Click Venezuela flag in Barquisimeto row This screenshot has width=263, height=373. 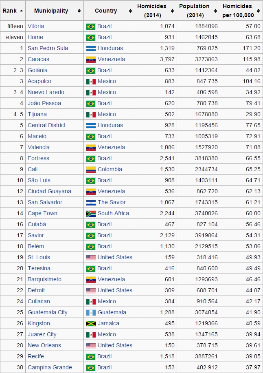pos(91,280)
